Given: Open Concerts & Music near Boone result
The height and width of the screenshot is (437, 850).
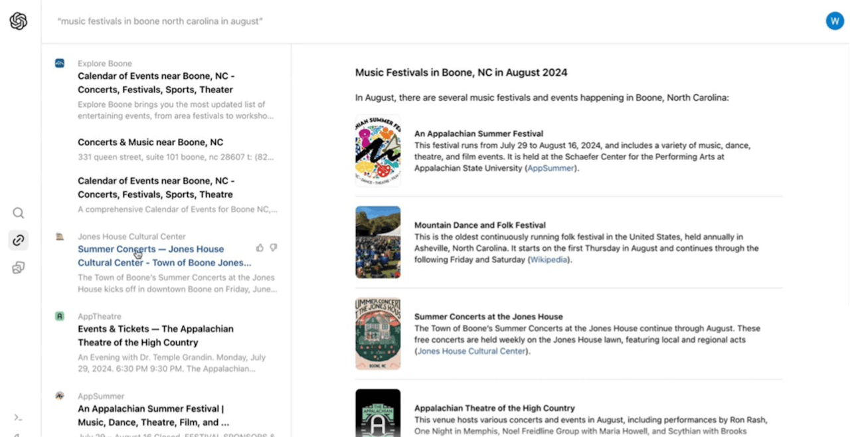Looking at the screenshot, I should click(150, 142).
